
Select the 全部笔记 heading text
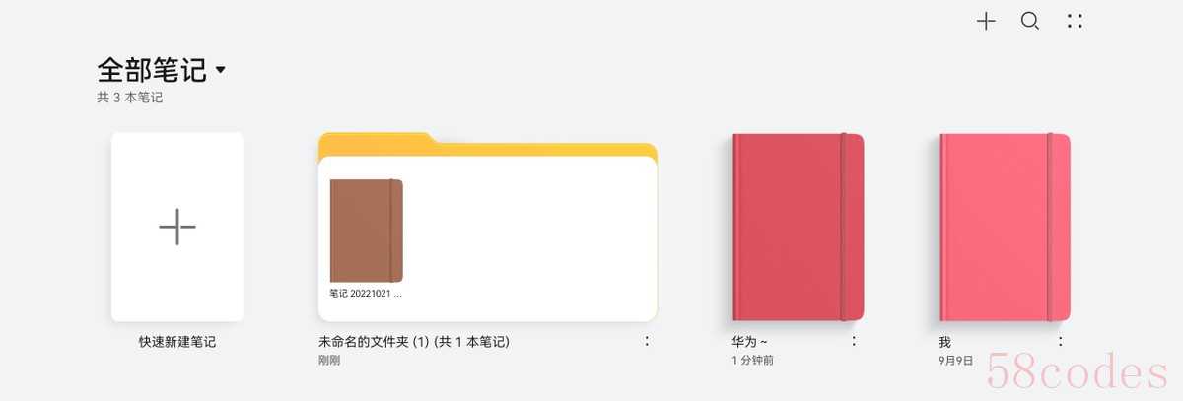pos(152,70)
